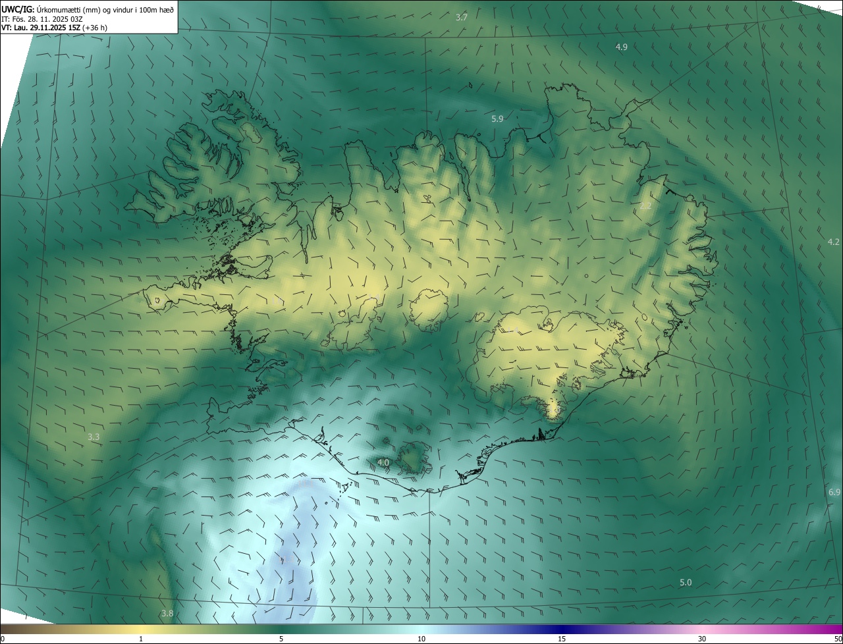Click the 4.0 value label on the map

(383, 463)
